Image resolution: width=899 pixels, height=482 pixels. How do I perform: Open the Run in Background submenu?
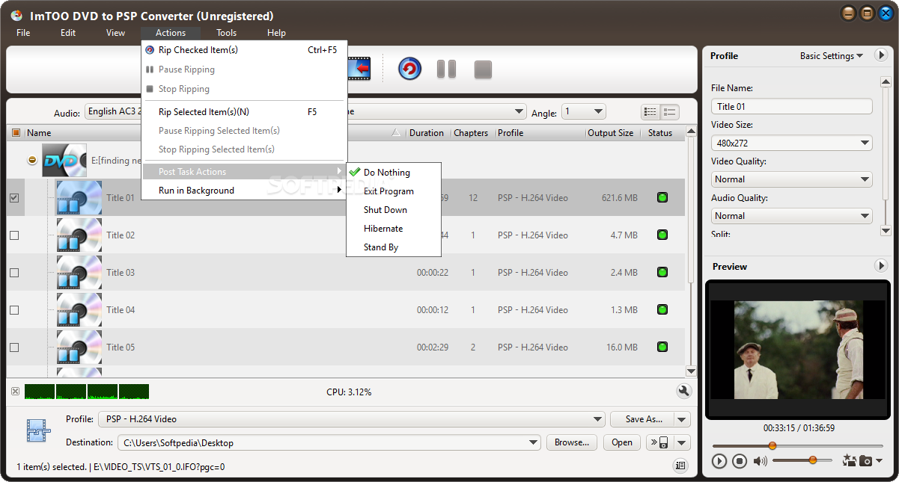(x=244, y=191)
